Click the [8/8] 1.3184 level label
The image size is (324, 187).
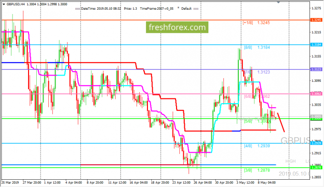257,47
